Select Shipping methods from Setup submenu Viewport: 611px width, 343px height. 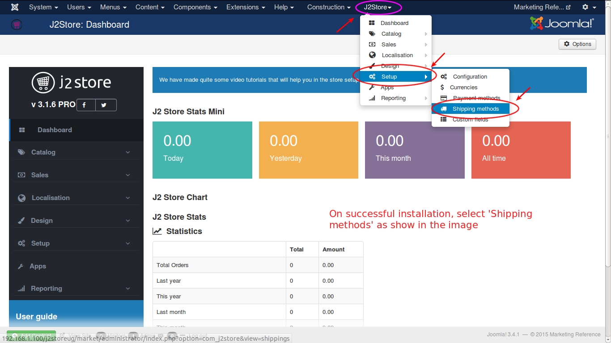point(475,109)
